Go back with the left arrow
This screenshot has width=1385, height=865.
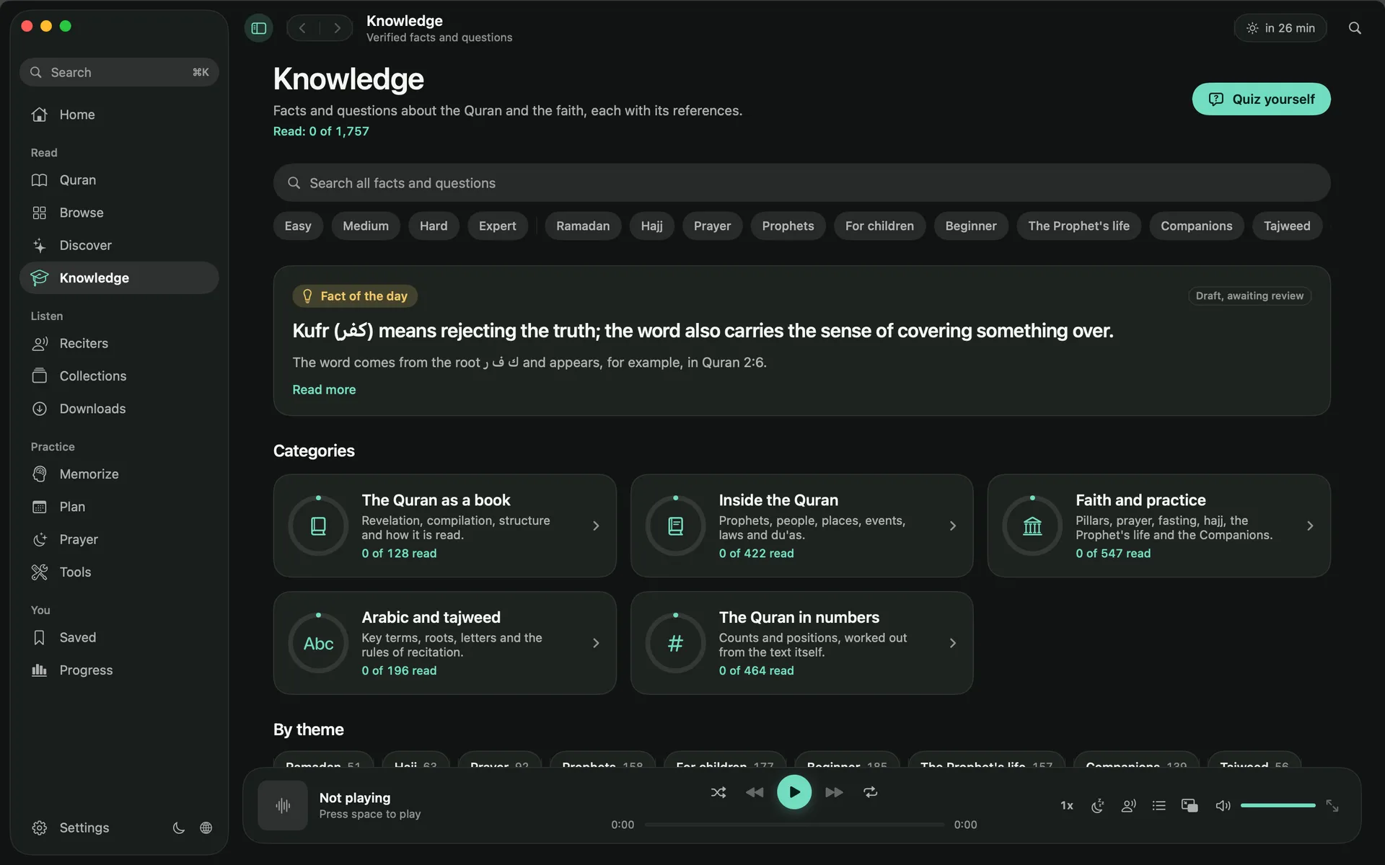tap(302, 28)
